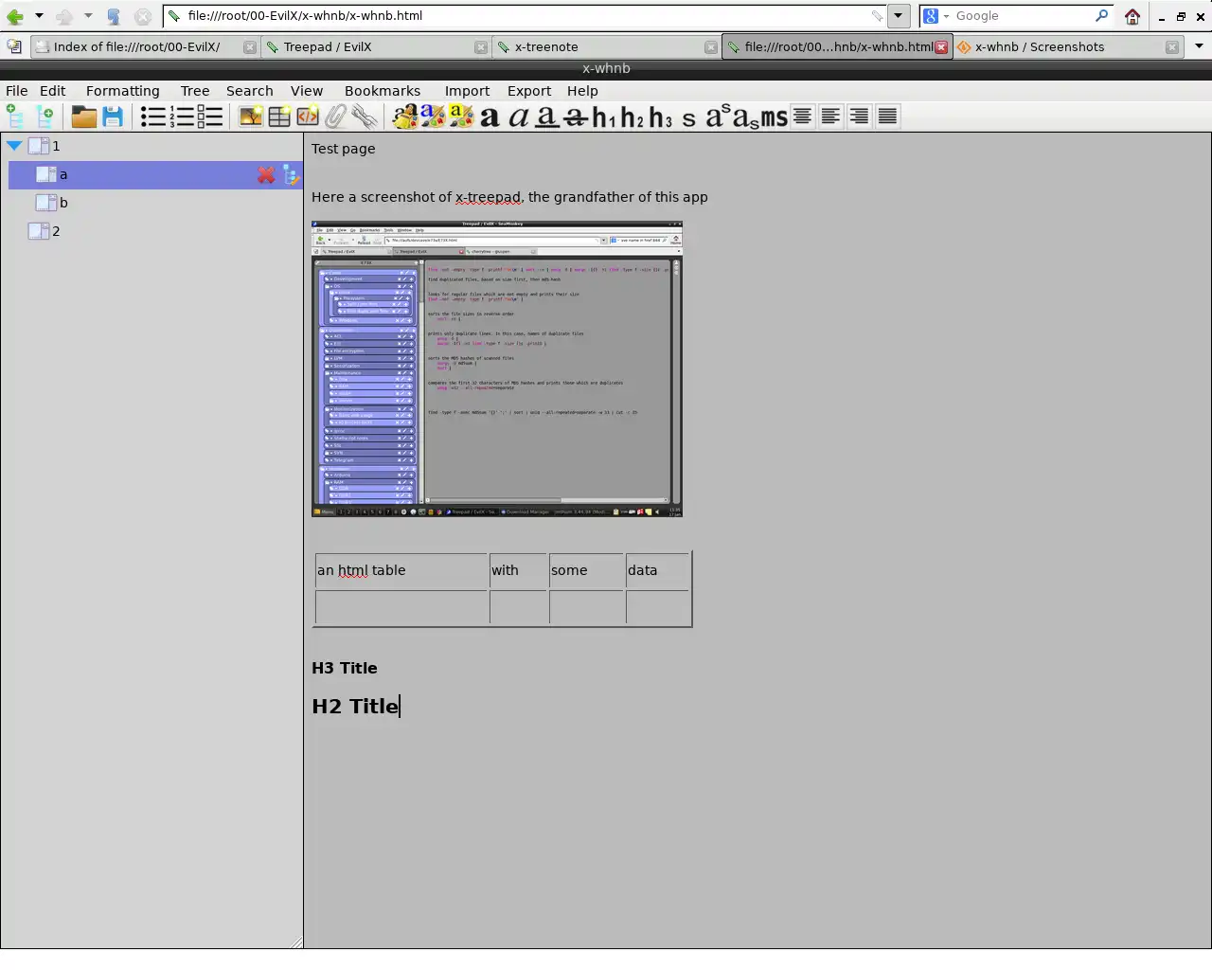This screenshot has width=1212, height=970.
Task: Open the Tree menu
Action: [195, 91]
